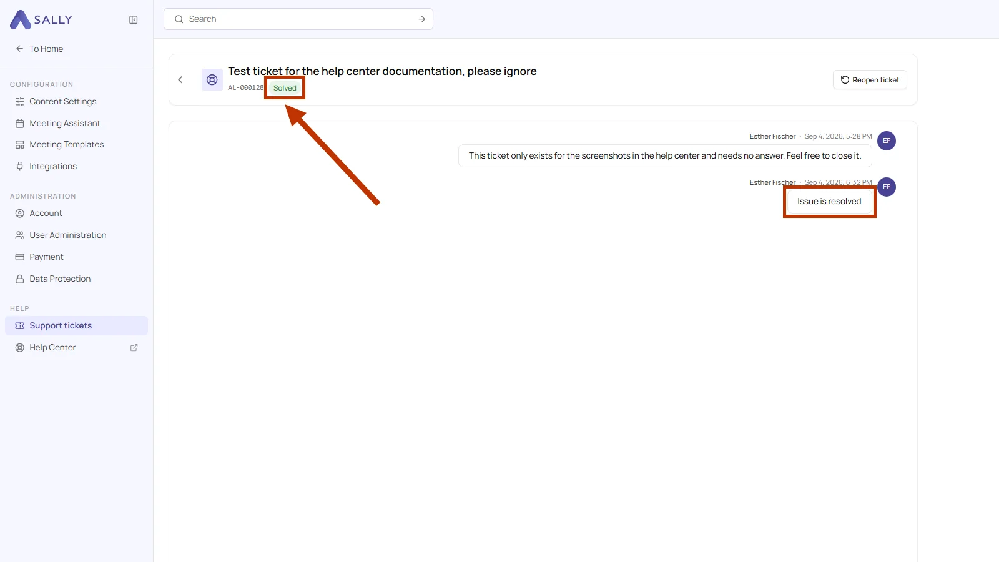999x562 pixels.
Task: Click the search magnifier icon
Action: 179,19
